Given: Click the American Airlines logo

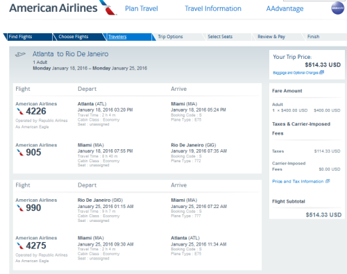Looking at the screenshot, I should point(63,8).
